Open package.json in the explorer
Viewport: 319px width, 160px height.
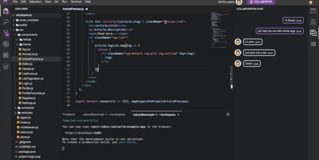coord(27,152)
